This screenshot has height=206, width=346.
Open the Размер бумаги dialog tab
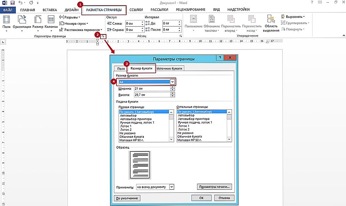(x=141, y=68)
